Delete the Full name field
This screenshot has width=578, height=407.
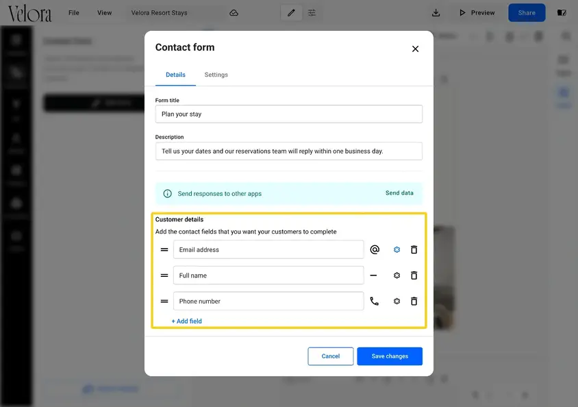414,275
